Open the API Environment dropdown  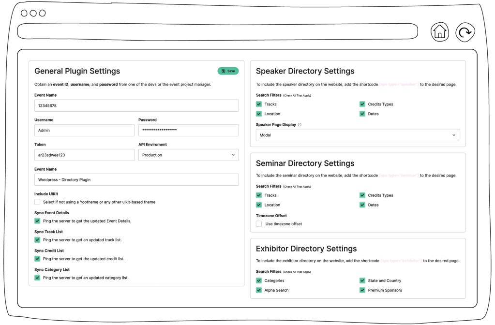click(188, 155)
